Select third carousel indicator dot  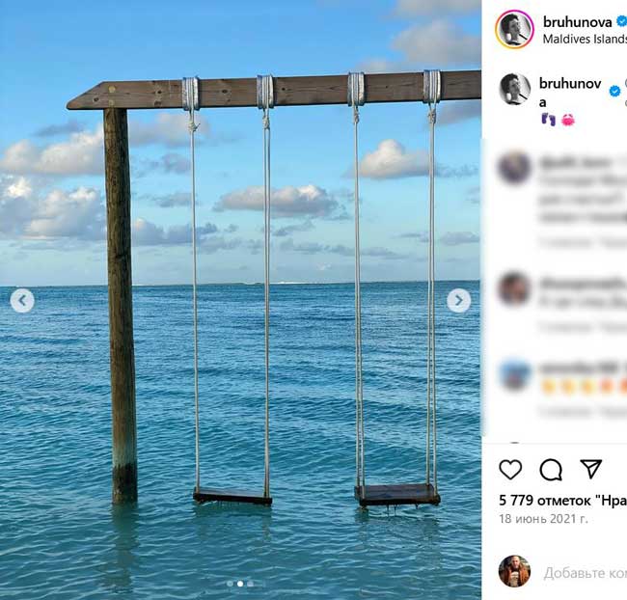251,584
